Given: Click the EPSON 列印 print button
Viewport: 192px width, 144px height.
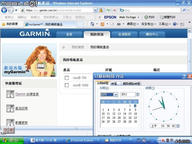Looking at the screenshot, I should (149, 17).
